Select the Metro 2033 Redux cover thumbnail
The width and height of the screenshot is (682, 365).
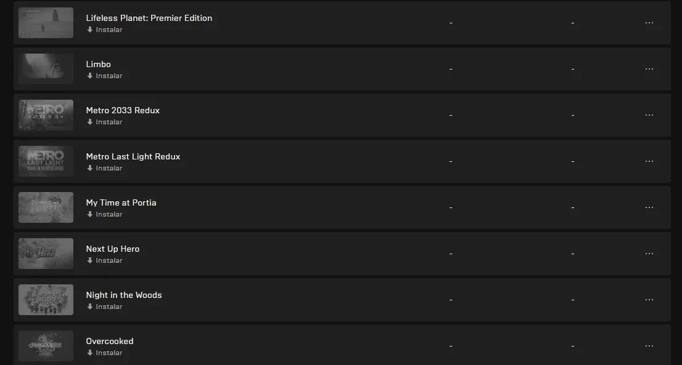46,115
